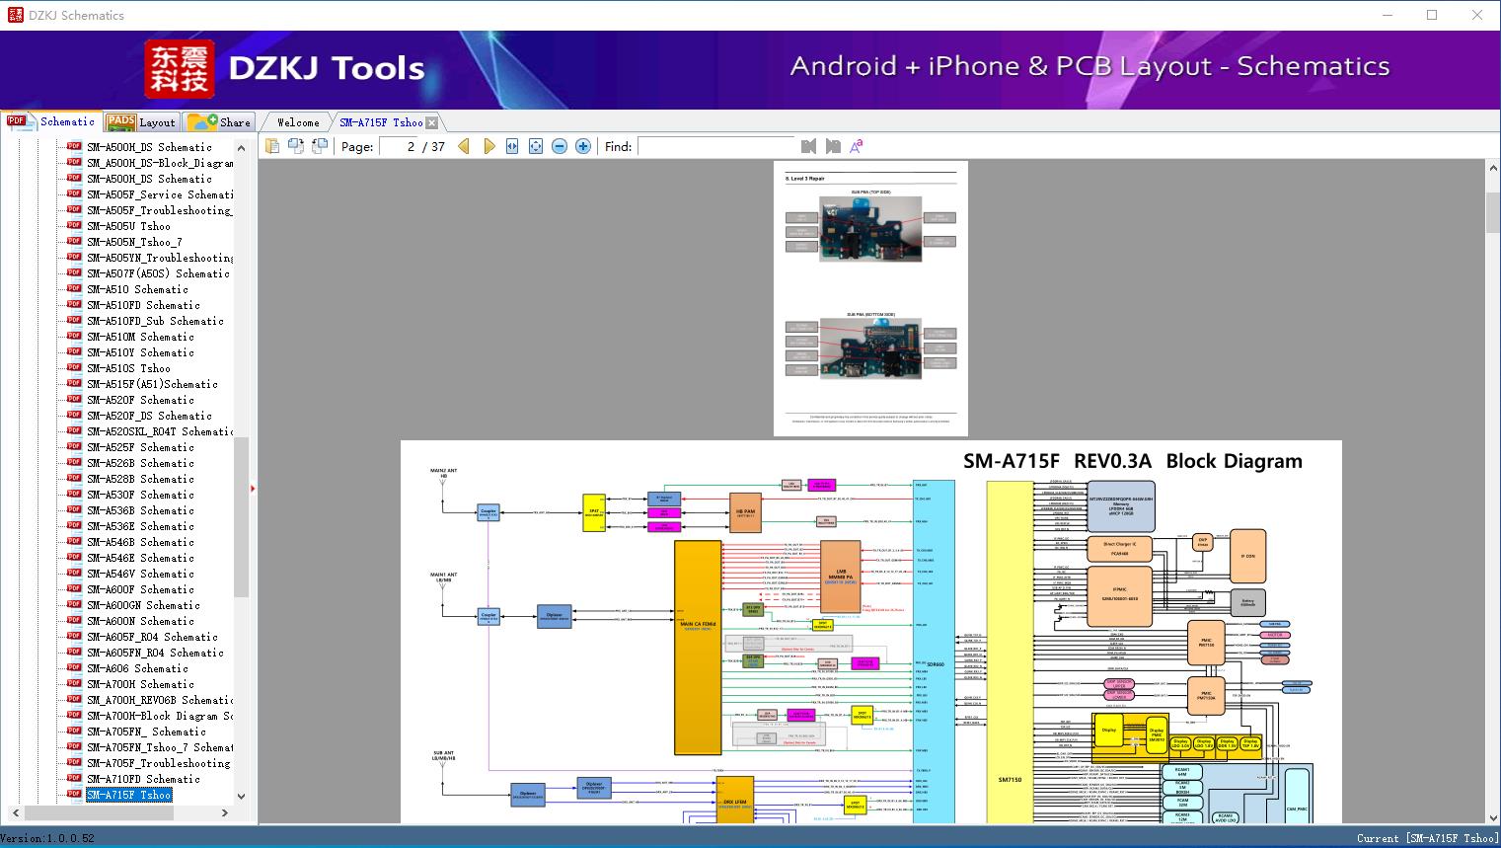Zoom out with the minus icon

click(x=560, y=146)
